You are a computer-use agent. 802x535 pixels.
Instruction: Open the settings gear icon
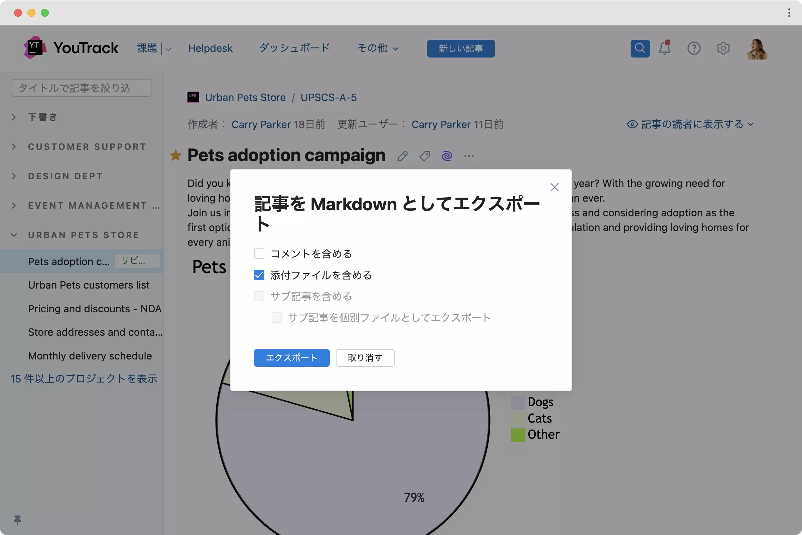point(723,48)
